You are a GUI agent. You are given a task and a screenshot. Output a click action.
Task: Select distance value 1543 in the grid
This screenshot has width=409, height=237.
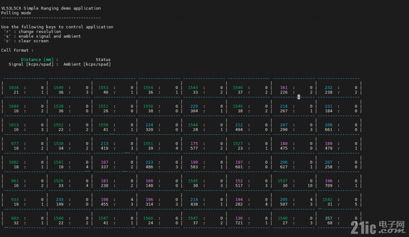coord(193,88)
